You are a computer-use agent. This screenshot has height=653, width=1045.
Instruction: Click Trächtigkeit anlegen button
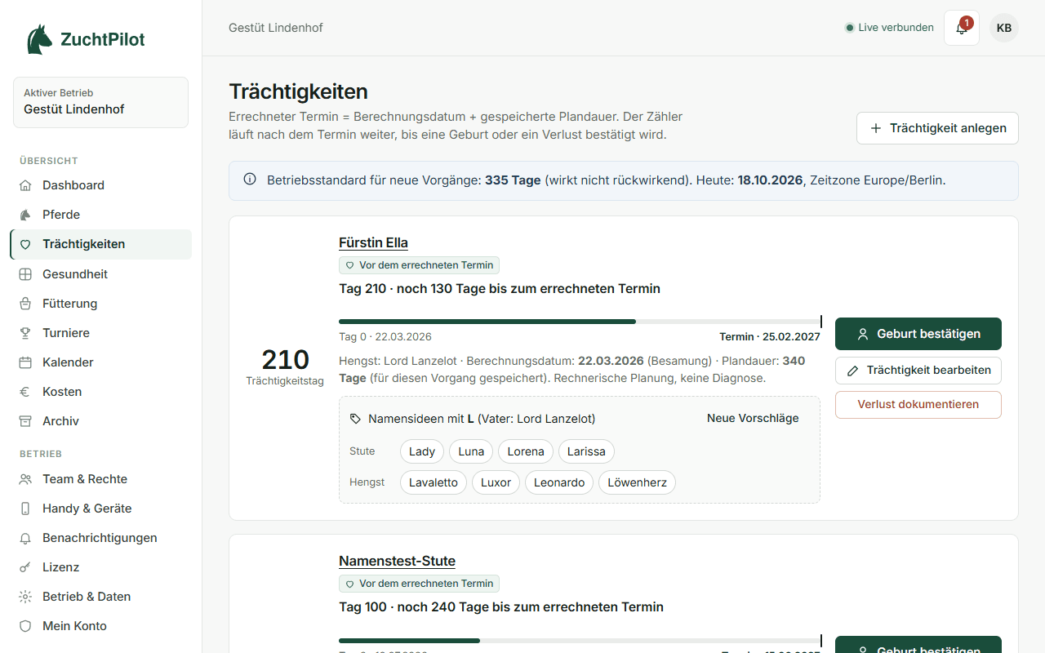937,128
